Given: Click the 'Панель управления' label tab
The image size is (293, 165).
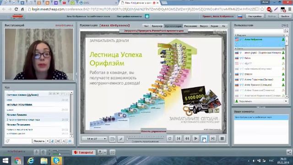Looking at the screenshot, I should tap(154, 132).
